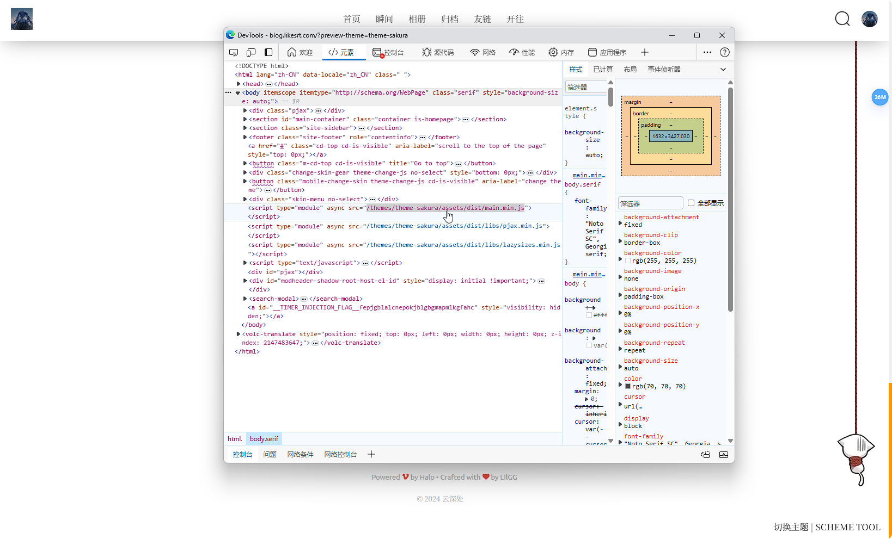Focus the computed properties 筛选器 filter field
The width and height of the screenshot is (892, 539).
point(650,203)
